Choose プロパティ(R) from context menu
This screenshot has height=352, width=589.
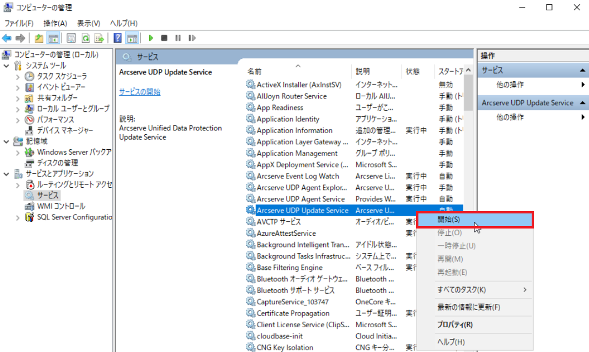tap(475, 325)
